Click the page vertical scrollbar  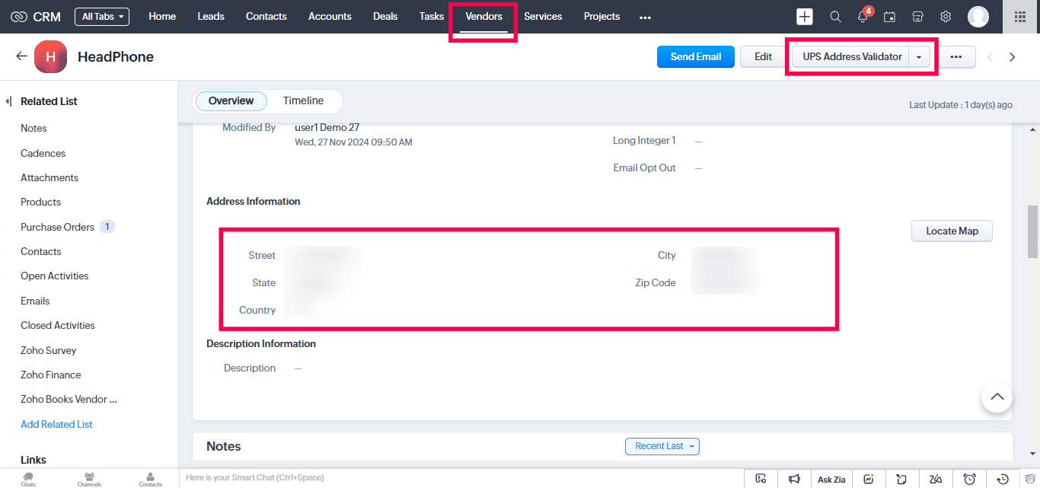click(1033, 231)
